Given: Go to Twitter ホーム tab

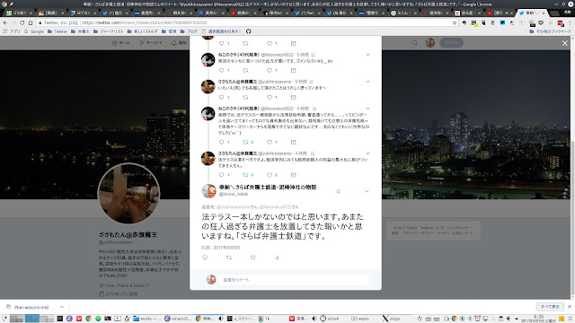Looking at the screenshot, I should 121,43.
